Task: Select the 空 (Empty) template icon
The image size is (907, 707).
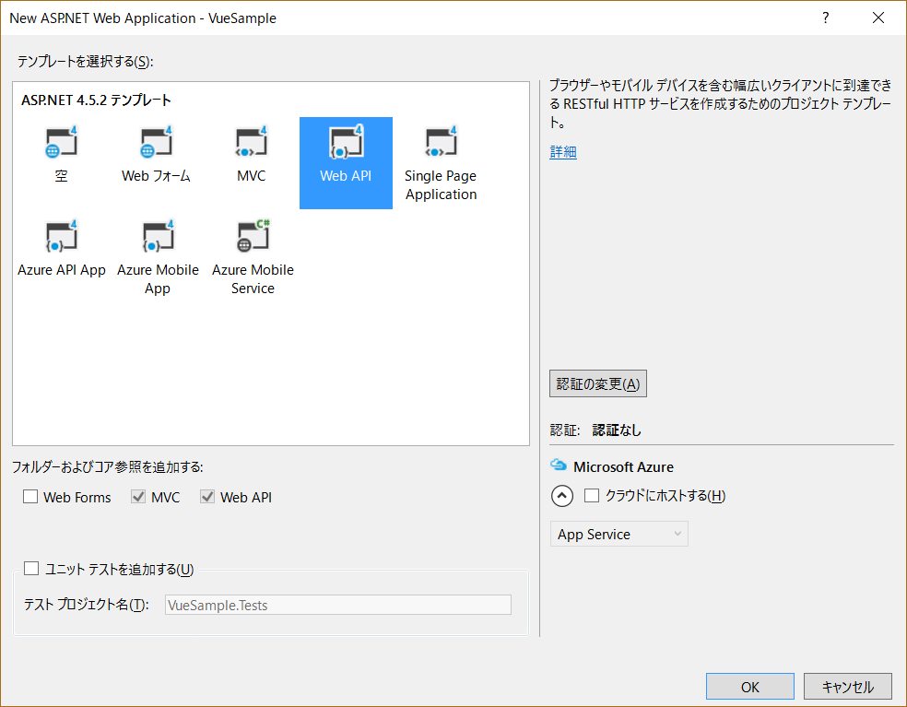Action: [x=62, y=142]
